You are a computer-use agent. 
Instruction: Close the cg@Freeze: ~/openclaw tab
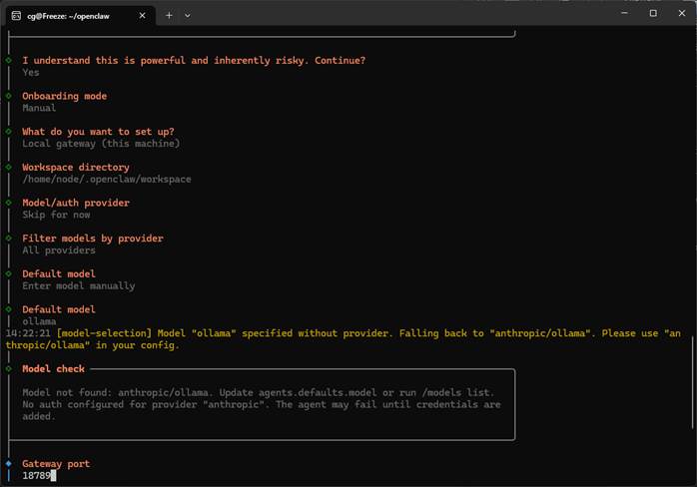[x=140, y=14]
